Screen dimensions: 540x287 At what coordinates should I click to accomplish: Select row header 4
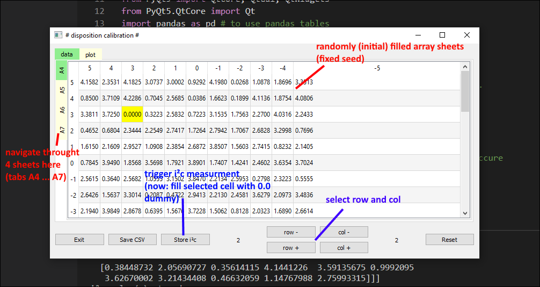tap(73, 98)
